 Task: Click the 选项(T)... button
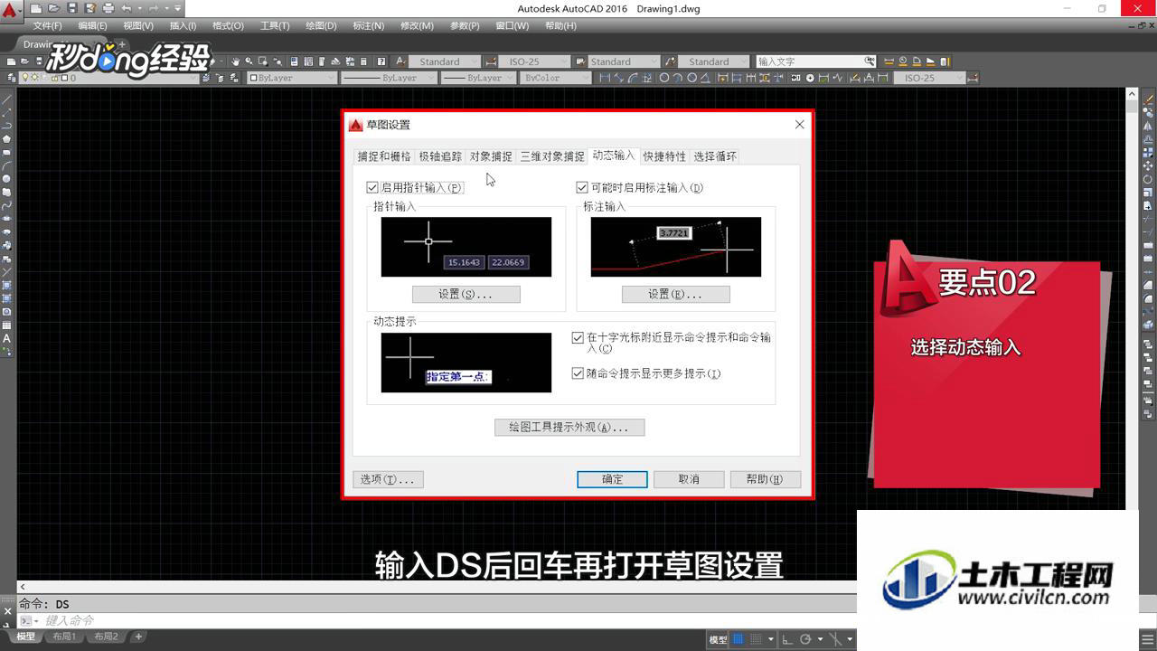(x=388, y=479)
